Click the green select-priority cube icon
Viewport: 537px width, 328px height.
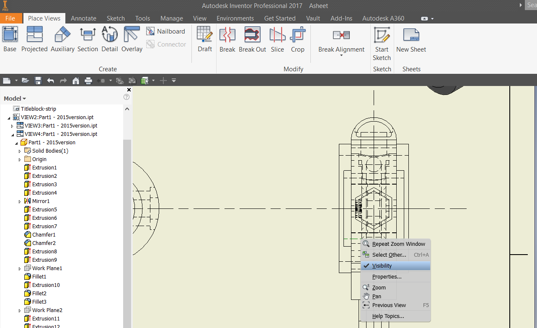pyautogui.click(x=145, y=81)
